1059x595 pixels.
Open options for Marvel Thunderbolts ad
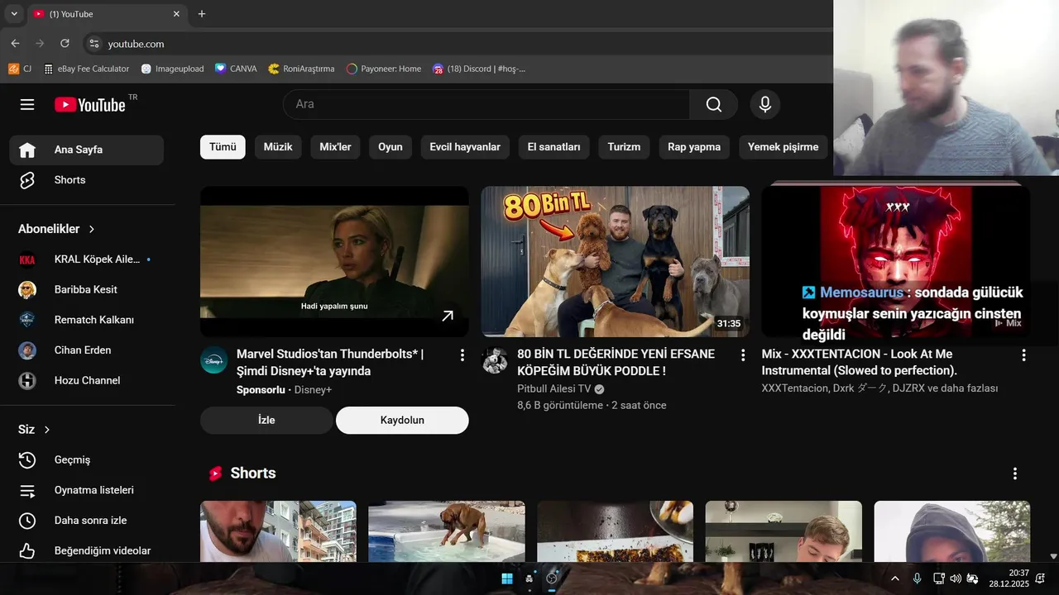(x=462, y=355)
